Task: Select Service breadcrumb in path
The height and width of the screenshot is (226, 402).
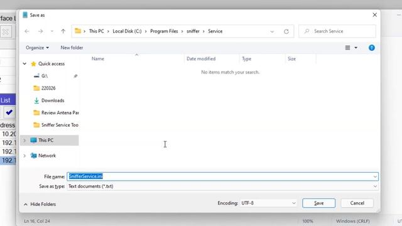Action: coord(215,31)
